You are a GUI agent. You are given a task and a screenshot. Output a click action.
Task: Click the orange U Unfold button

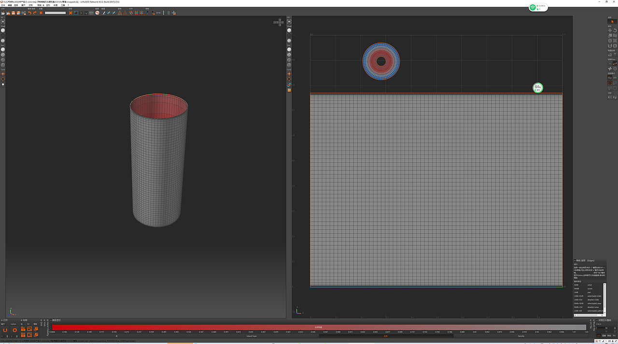5,330
